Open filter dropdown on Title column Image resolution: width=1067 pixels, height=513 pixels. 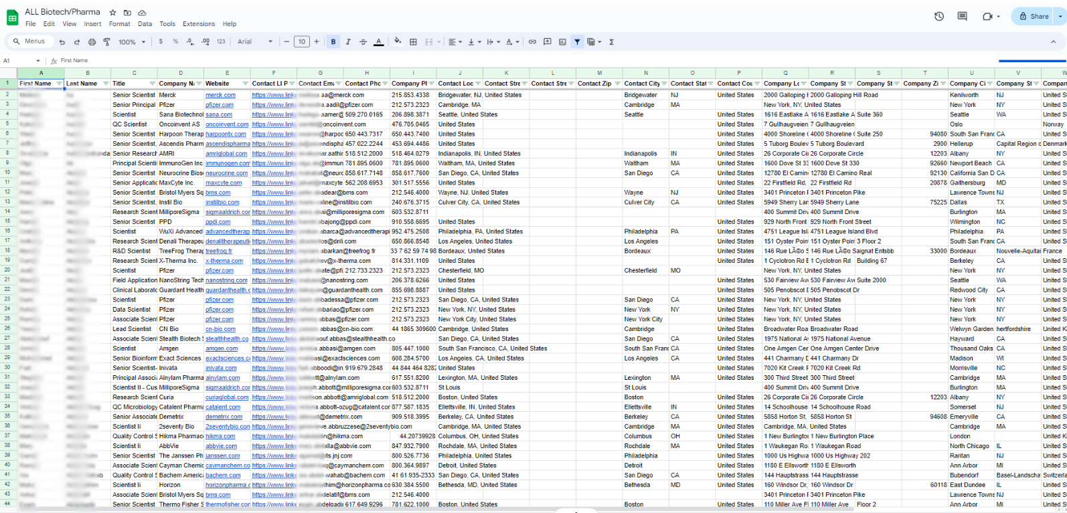pyautogui.click(x=153, y=84)
